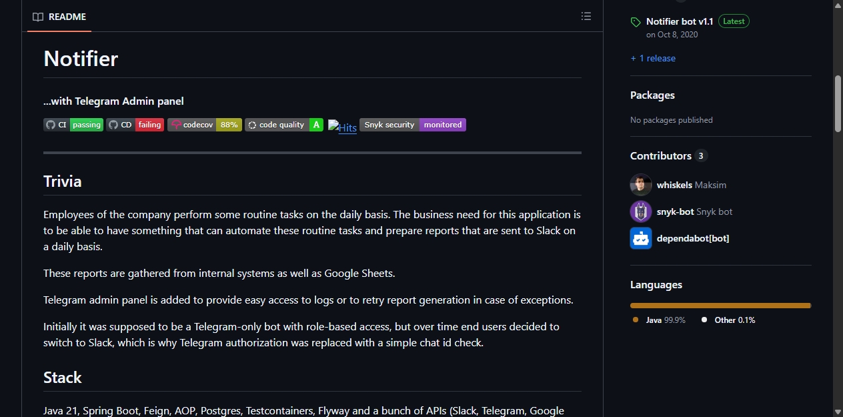Screen dimensions: 843x417
Task: Click the CI passing badge
Action: (x=73, y=125)
